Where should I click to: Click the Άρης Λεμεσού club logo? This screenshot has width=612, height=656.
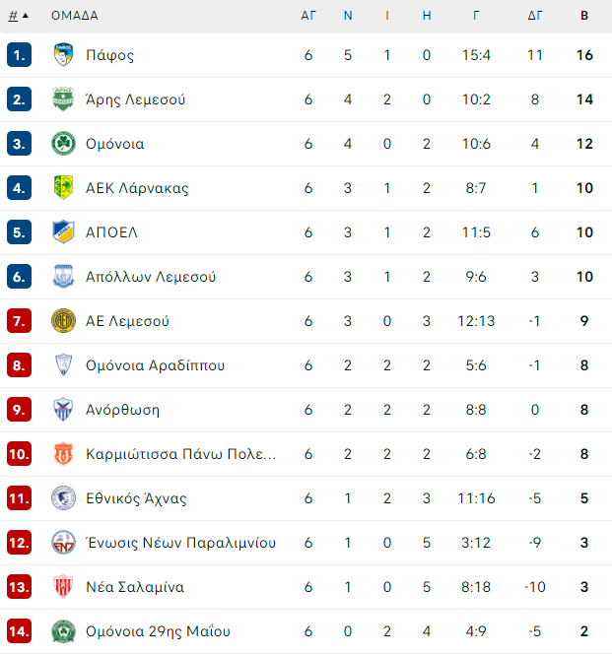pyautogui.click(x=63, y=99)
